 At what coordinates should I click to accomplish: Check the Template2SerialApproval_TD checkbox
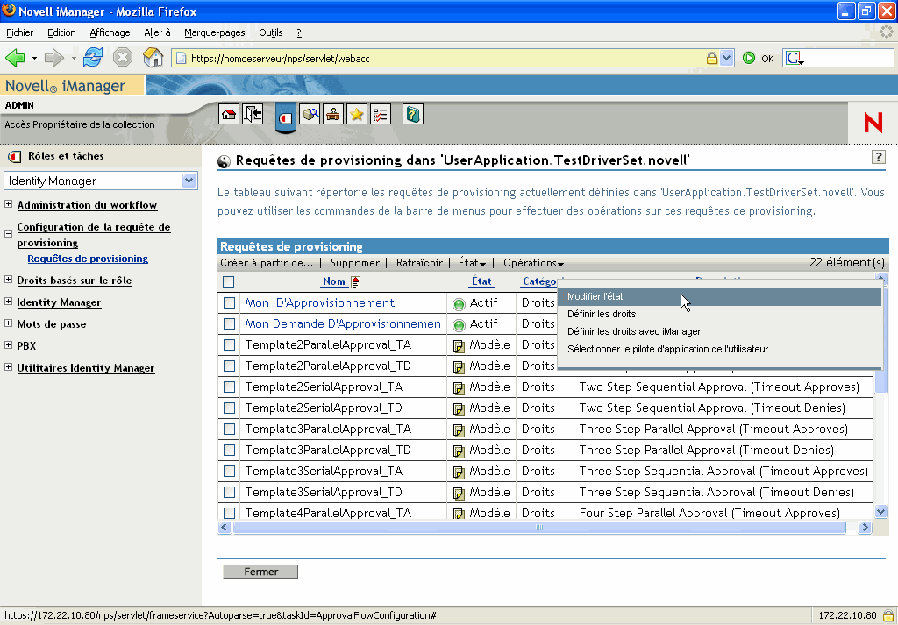(229, 408)
